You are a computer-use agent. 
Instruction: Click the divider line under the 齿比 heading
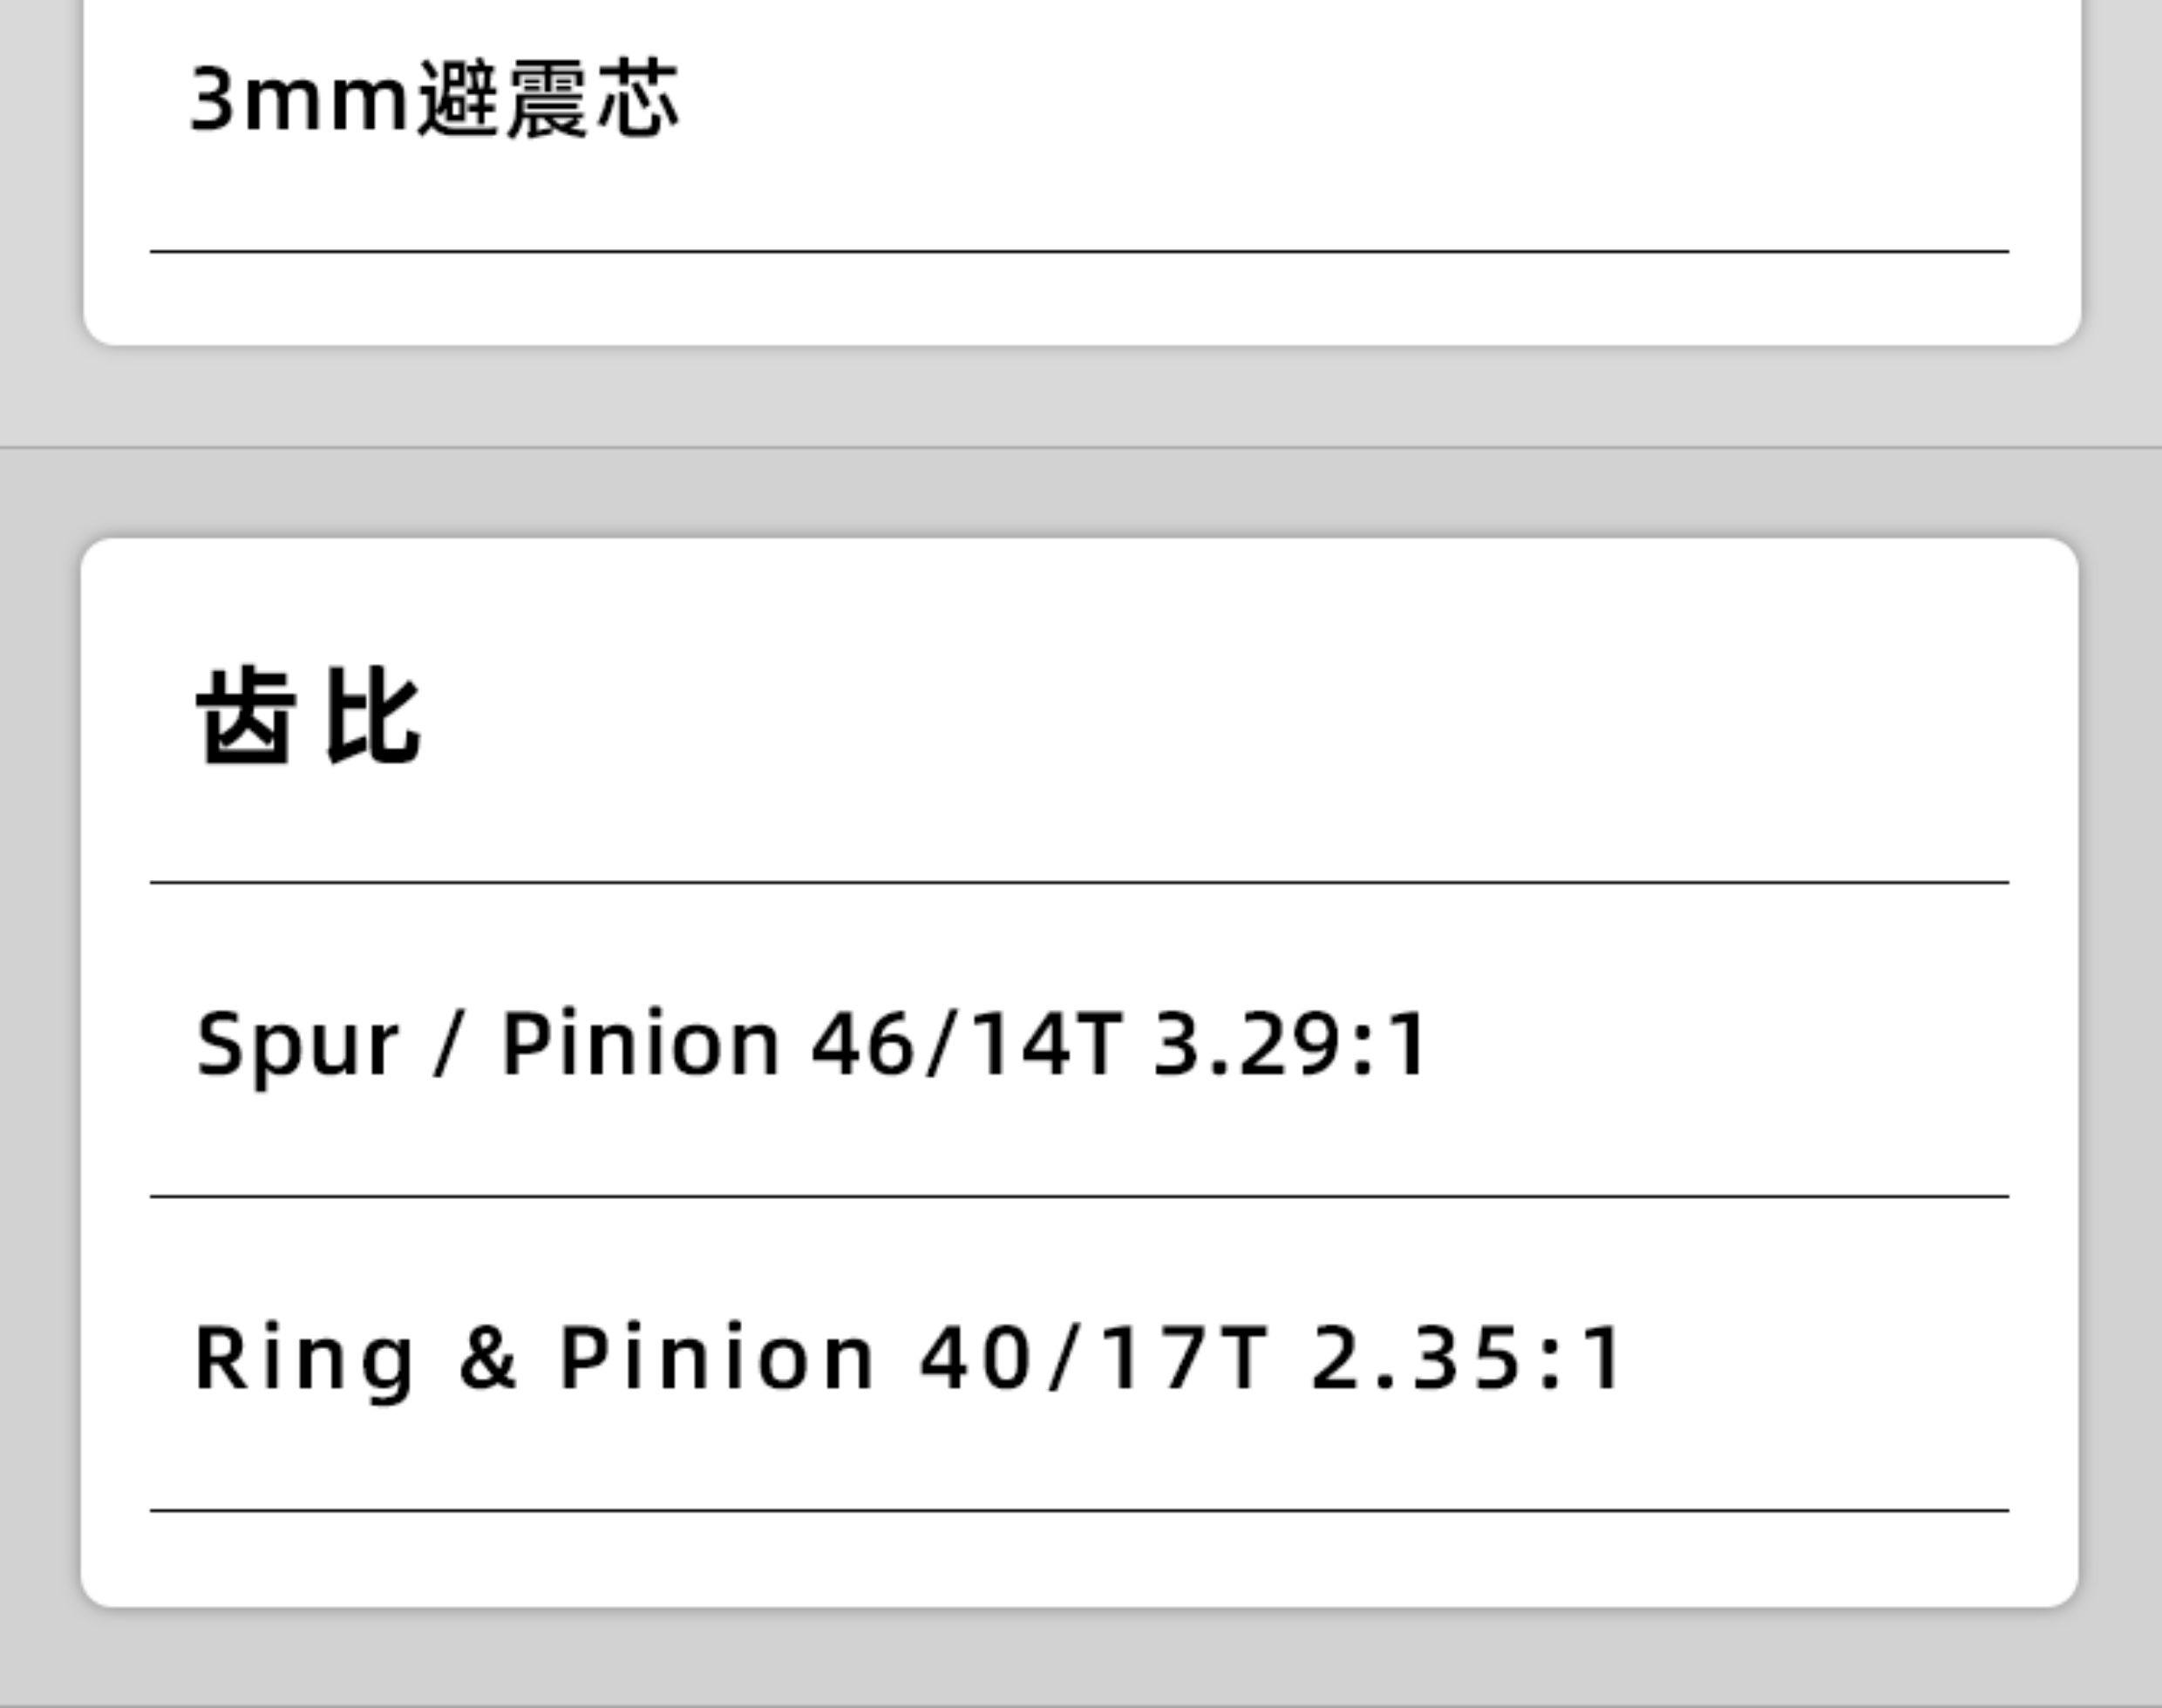[x=1078, y=882]
